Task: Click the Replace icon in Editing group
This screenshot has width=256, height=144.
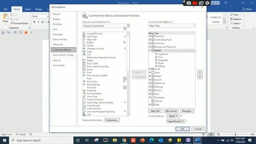Action: (x=232, y=19)
